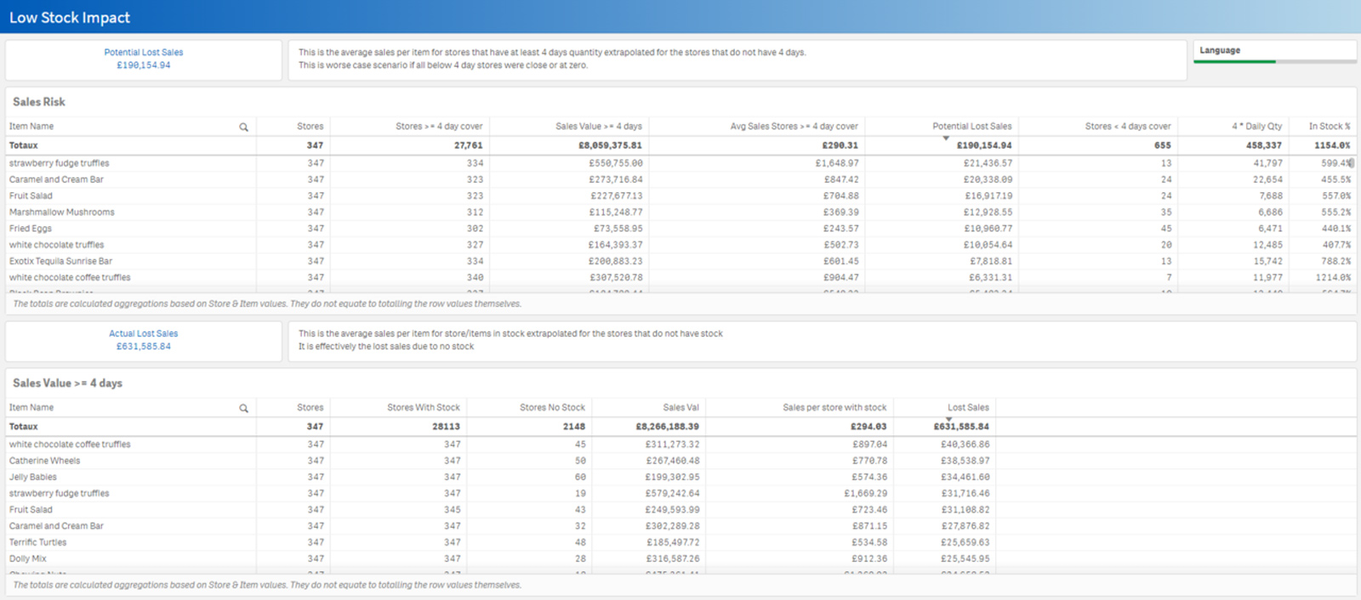Image resolution: width=1361 pixels, height=600 pixels.
Task: Select Caramel and Cream Bar in Sales Risk
Action: pos(56,180)
